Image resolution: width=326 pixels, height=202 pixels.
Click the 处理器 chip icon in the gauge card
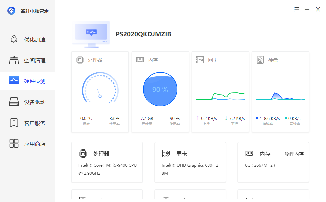point(80,60)
